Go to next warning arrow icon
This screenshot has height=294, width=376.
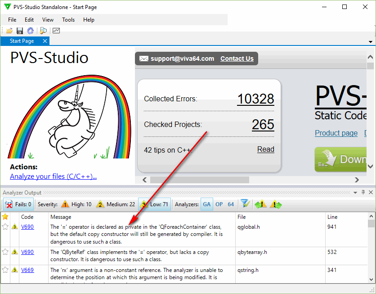[x=276, y=204]
